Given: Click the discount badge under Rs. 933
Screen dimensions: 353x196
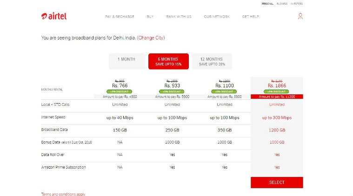Looking at the screenshot, I should [172, 91].
